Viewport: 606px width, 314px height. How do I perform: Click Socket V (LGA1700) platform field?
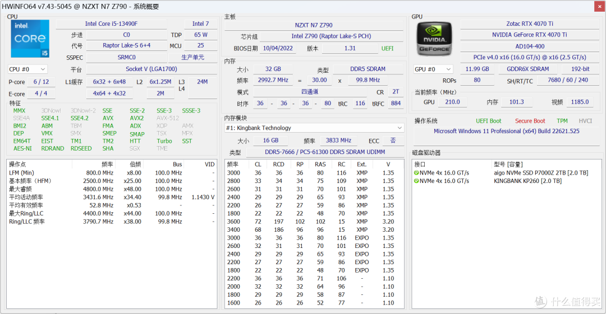click(151, 69)
